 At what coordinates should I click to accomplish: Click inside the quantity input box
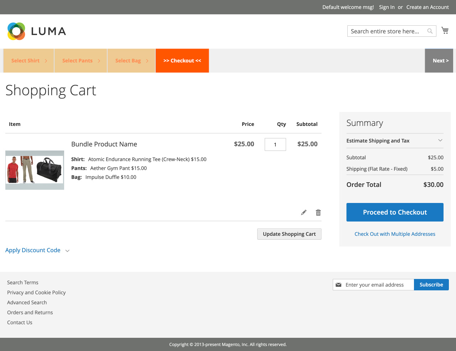275,144
